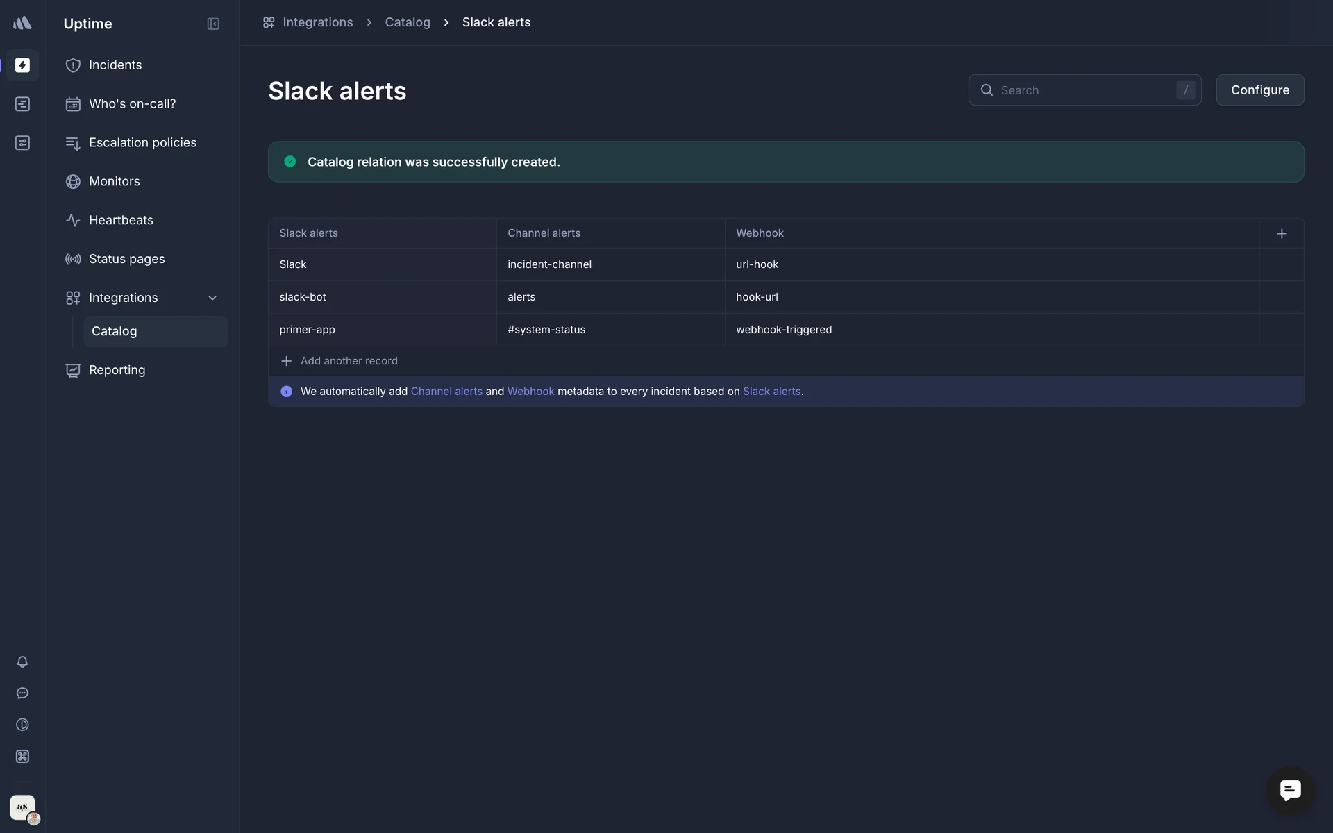Select the primer-app table row
The height and width of the screenshot is (833, 1333).
(x=307, y=330)
